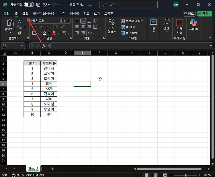Apply center horizontal alignment
Screen dimensions: 215x177
click(83, 27)
